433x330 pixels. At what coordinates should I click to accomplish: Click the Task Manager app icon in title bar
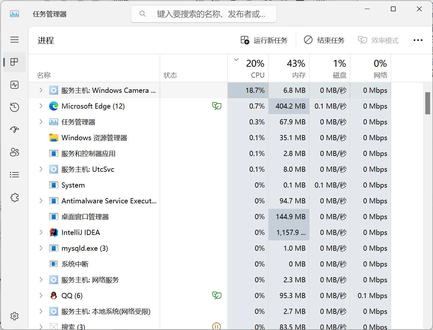click(14, 14)
